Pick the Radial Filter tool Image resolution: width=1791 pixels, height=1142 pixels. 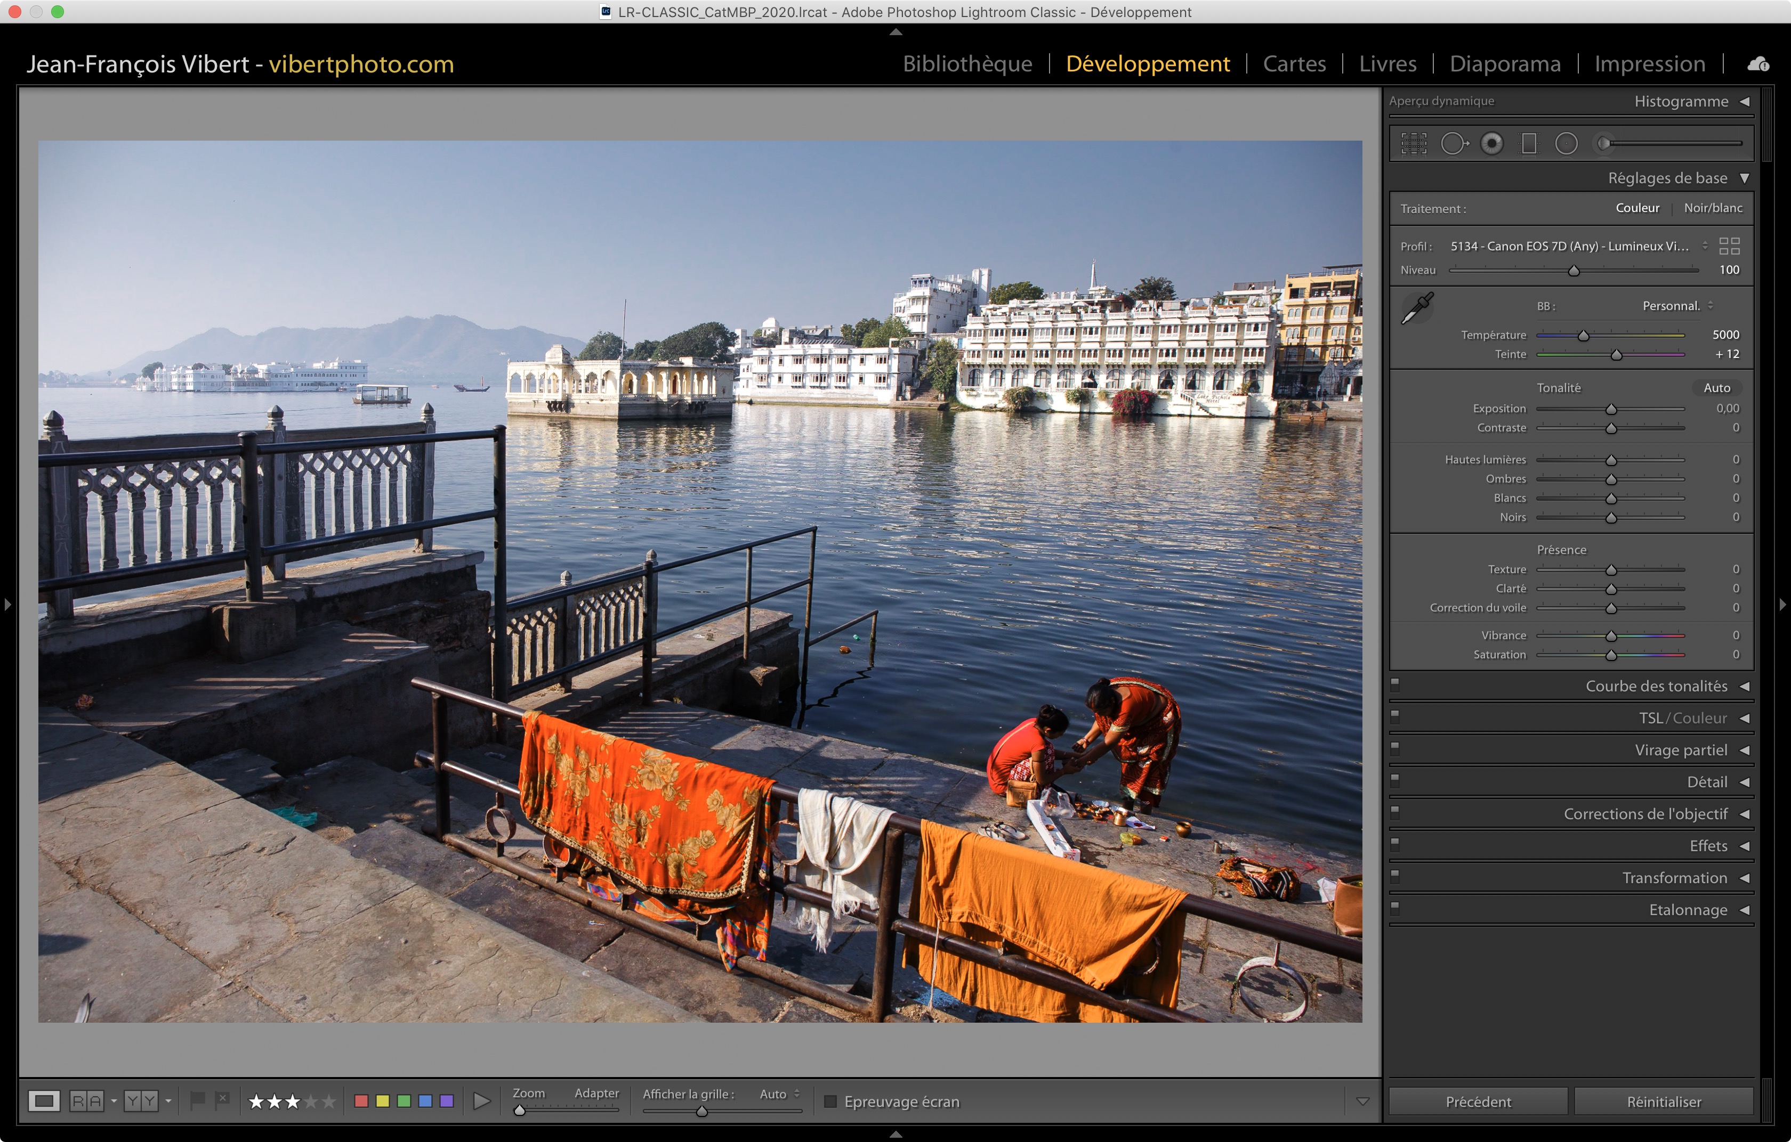(1566, 143)
